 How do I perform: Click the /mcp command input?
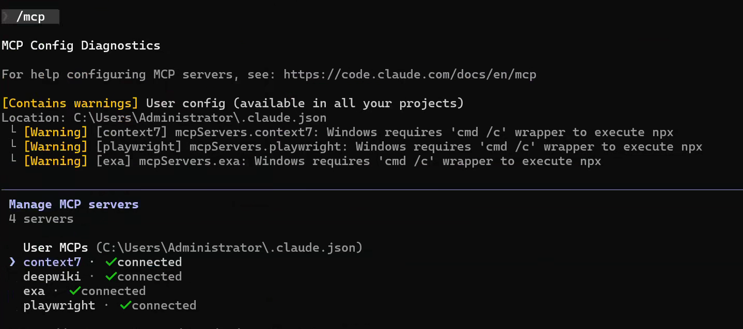31,17
